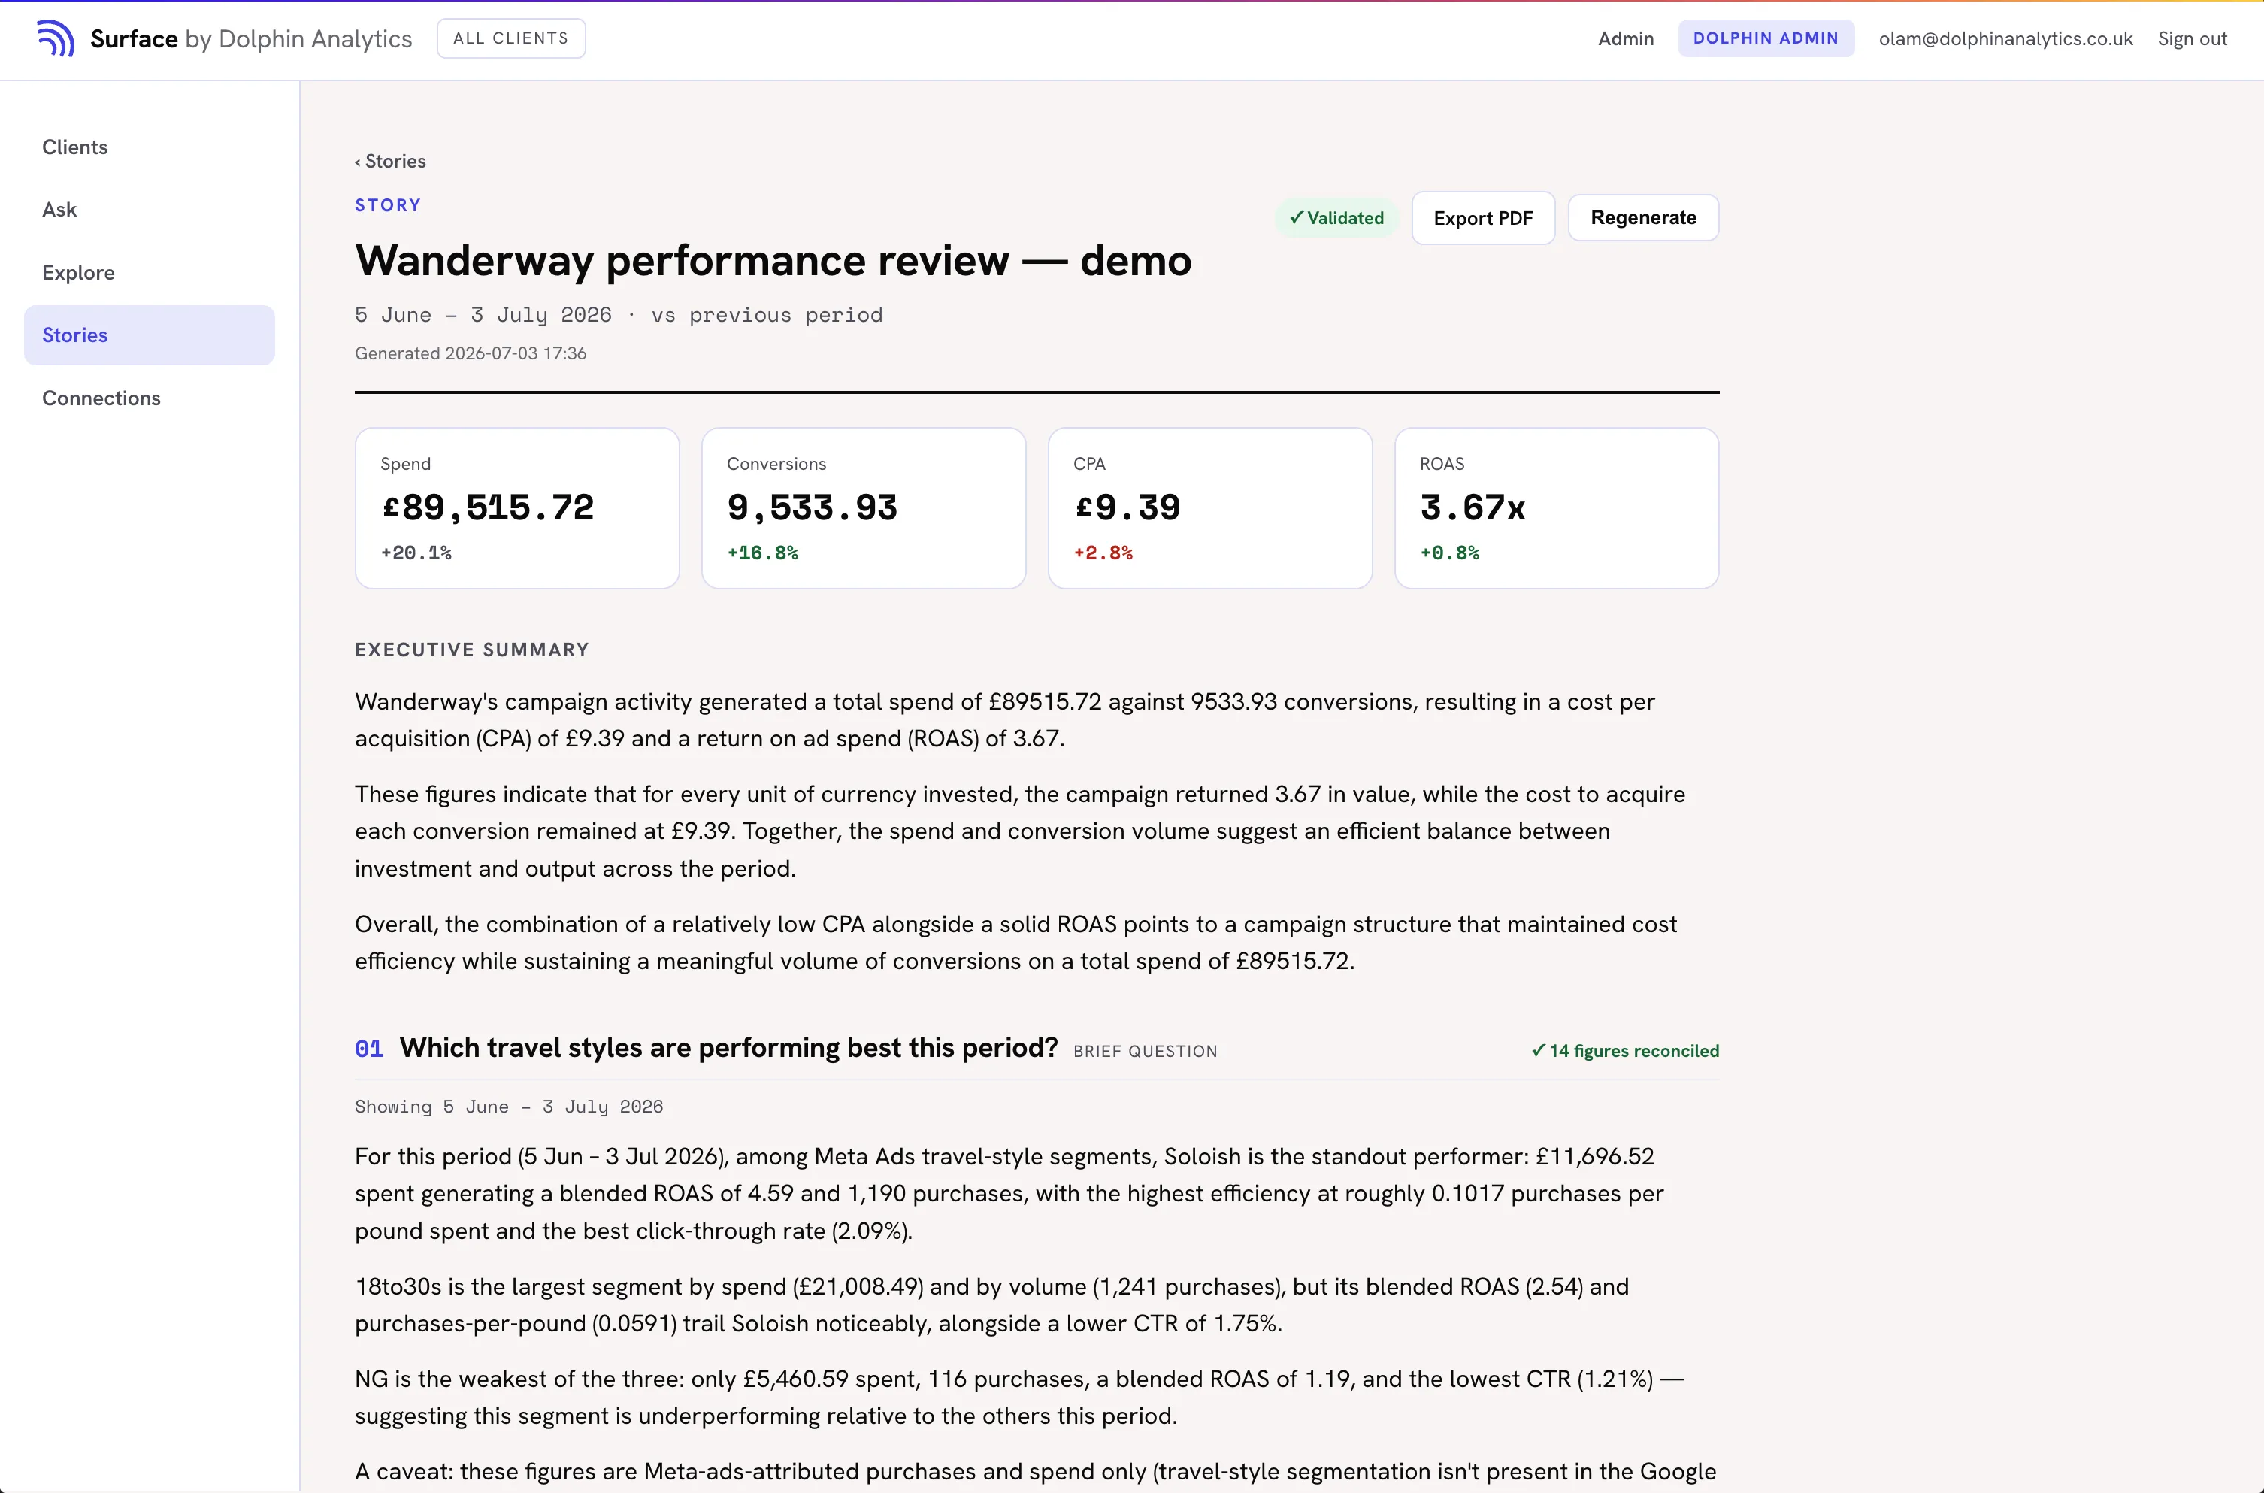This screenshot has height=1493, width=2264.
Task: Click the olam@dolphinanalytics.co.uk account email
Action: (x=2005, y=38)
